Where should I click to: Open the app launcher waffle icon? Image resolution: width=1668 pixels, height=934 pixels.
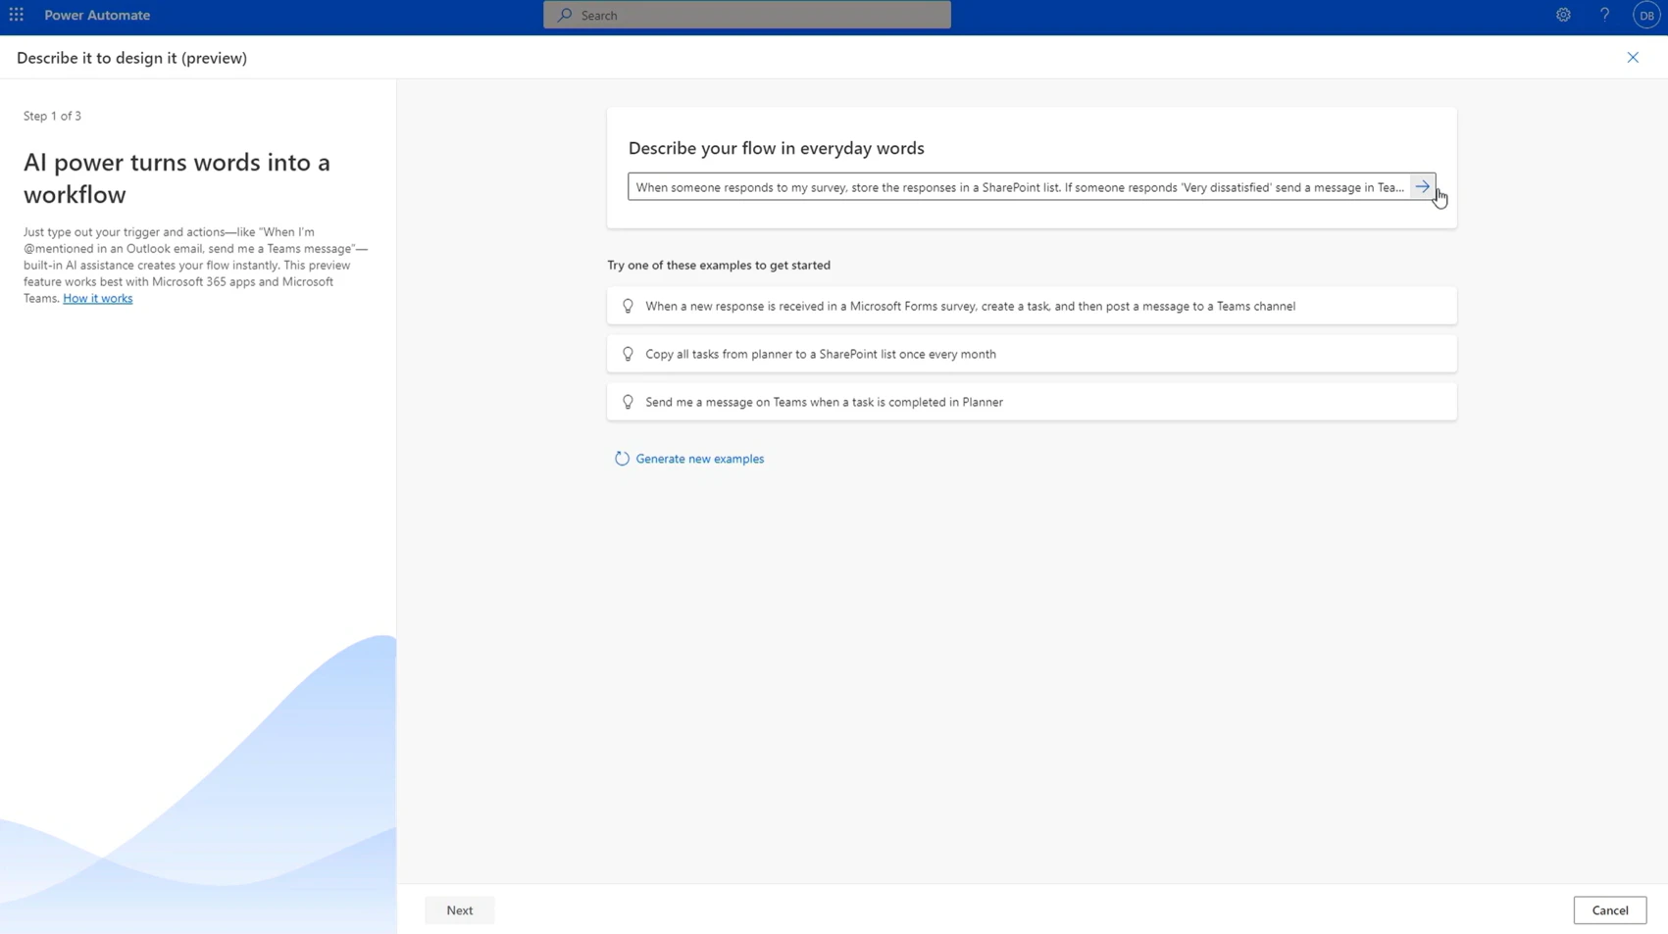click(x=17, y=15)
